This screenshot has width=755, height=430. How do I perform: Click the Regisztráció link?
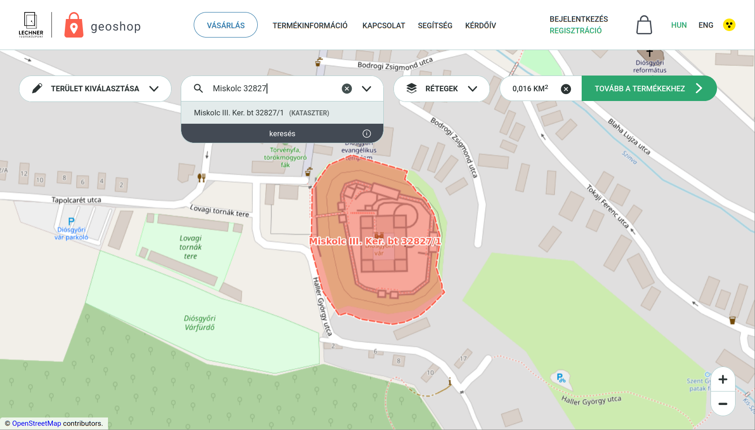point(576,31)
